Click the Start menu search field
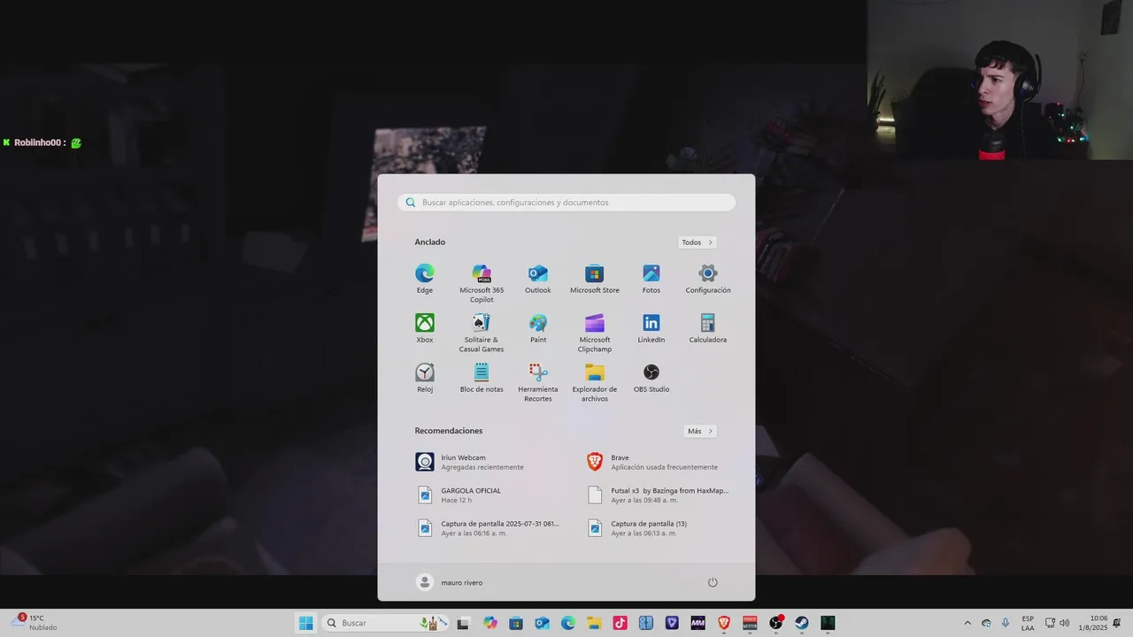 click(x=566, y=203)
